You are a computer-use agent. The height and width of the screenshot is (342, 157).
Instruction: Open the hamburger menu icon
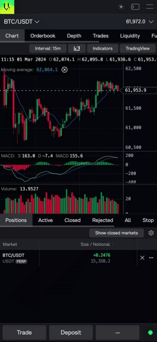(150, 7)
